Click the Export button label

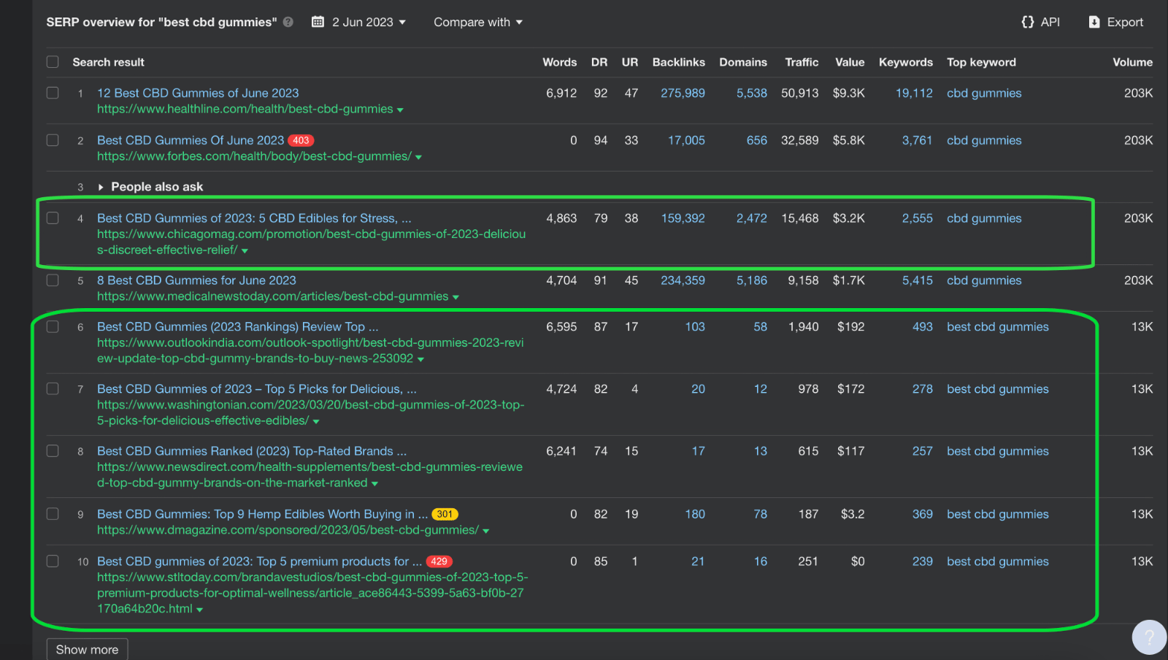(1125, 22)
